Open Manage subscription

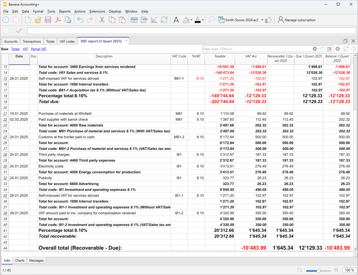click(x=297, y=20)
